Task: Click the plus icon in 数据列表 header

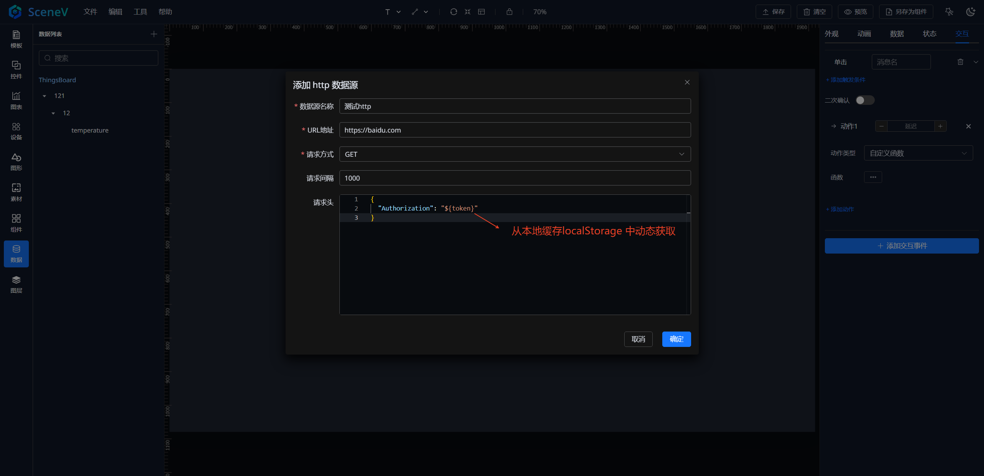Action: click(x=154, y=34)
